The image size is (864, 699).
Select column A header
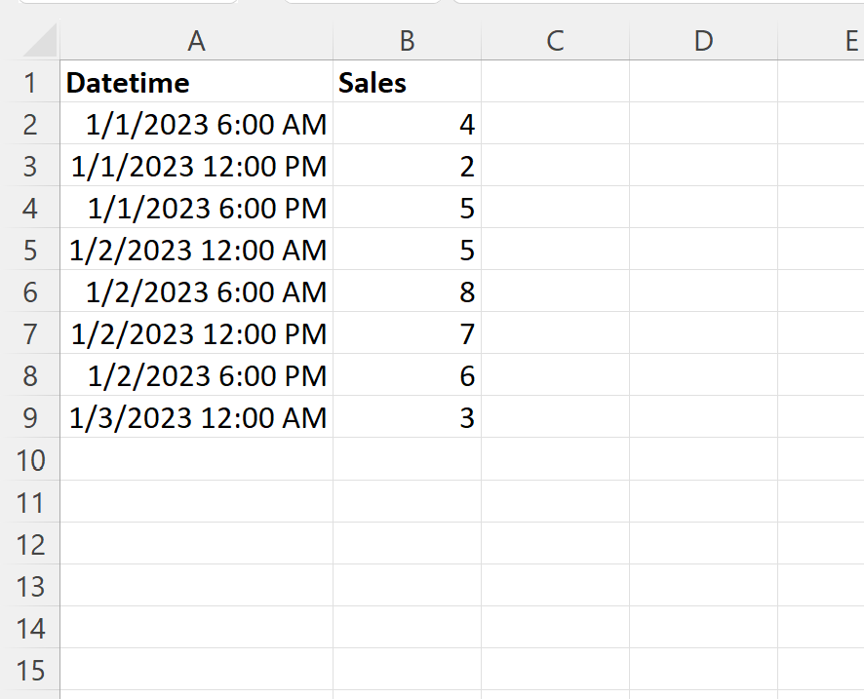click(x=196, y=40)
